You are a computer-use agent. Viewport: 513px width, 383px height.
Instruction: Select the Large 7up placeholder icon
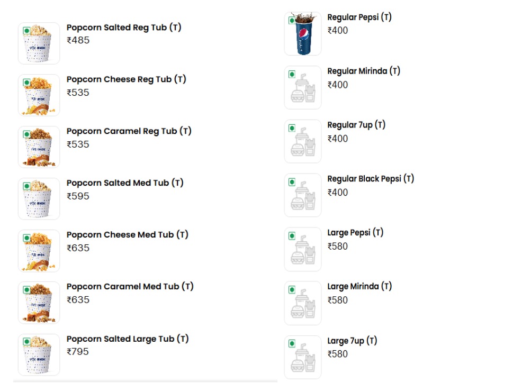[303, 358]
